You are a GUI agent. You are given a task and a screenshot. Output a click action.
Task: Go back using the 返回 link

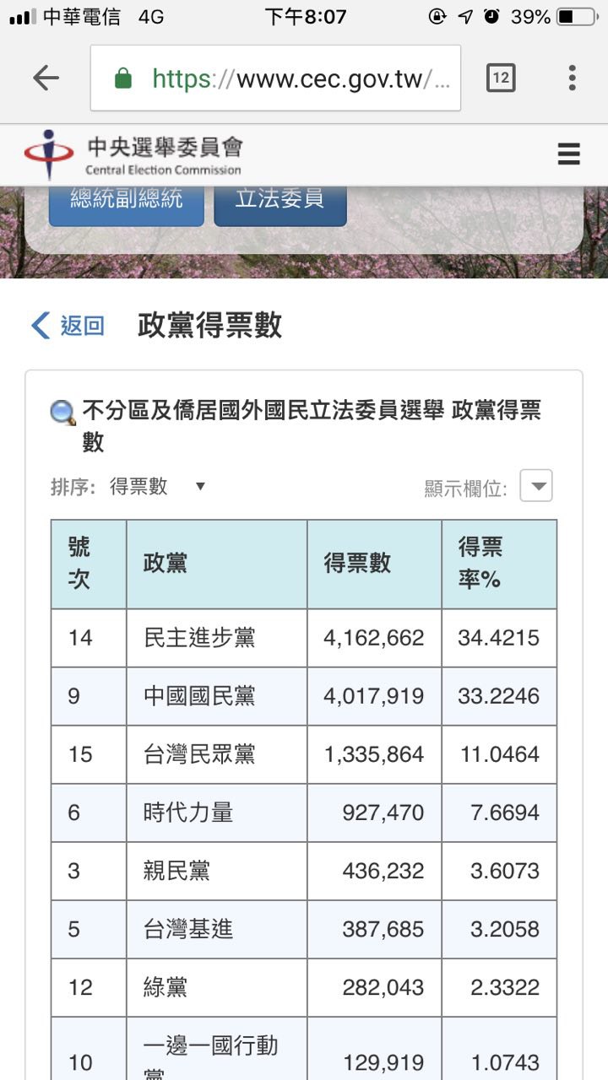(68, 326)
